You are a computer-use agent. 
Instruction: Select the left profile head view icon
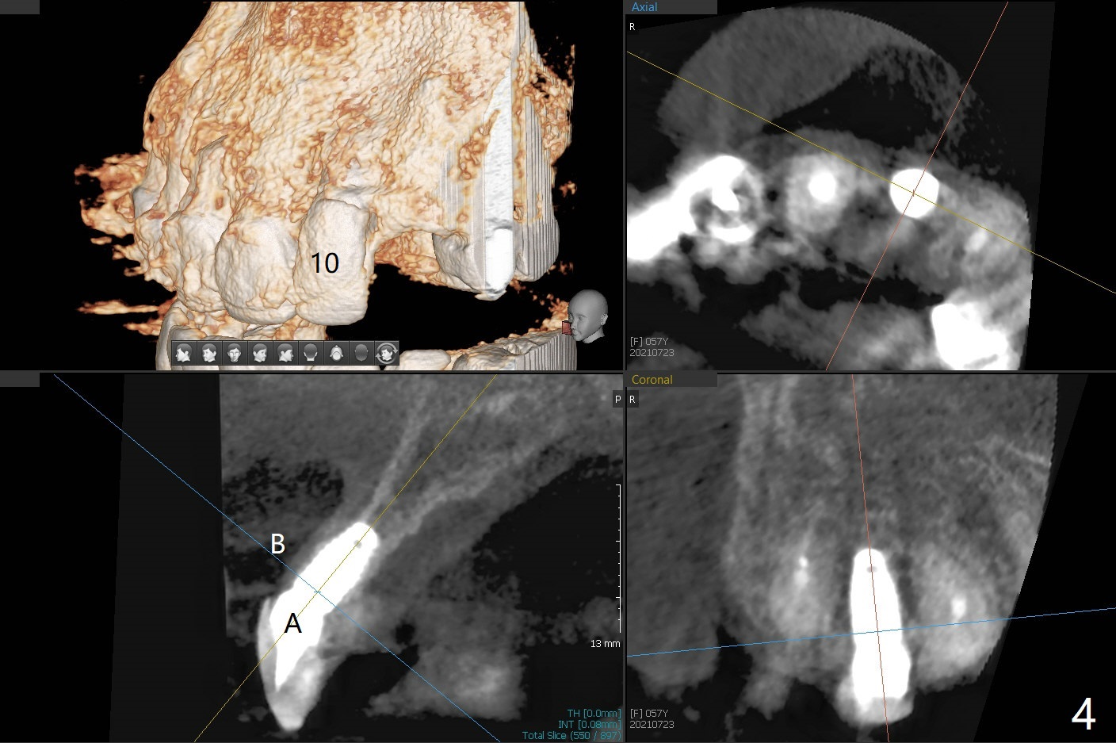(184, 353)
